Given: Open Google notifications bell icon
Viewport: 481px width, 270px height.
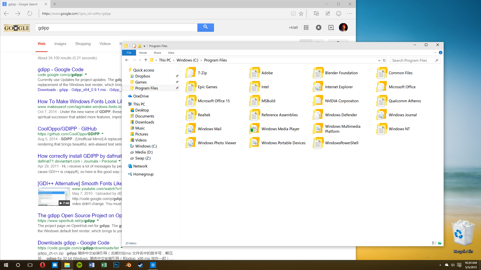Looking at the screenshot, I should tap(318, 27).
